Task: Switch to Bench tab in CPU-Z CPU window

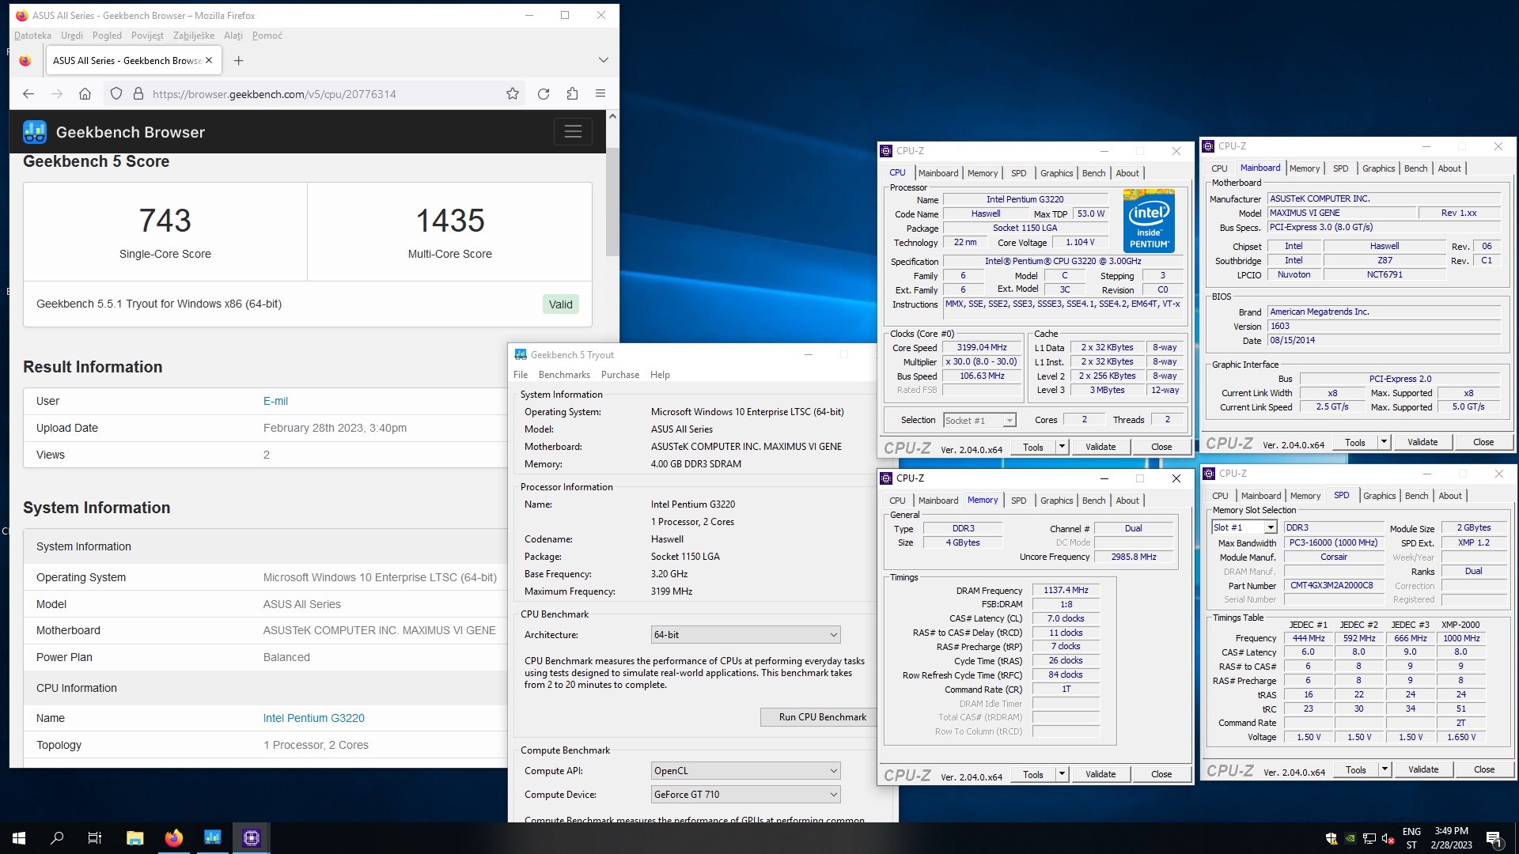Action: pyautogui.click(x=1093, y=173)
